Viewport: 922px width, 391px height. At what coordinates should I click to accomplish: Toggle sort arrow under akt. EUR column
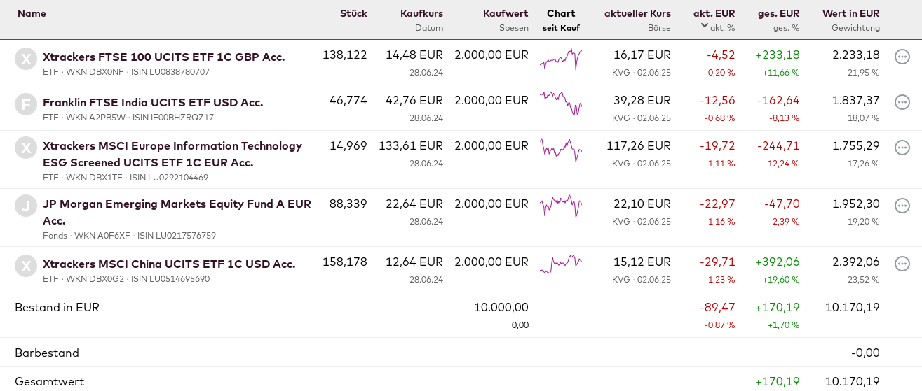click(705, 26)
